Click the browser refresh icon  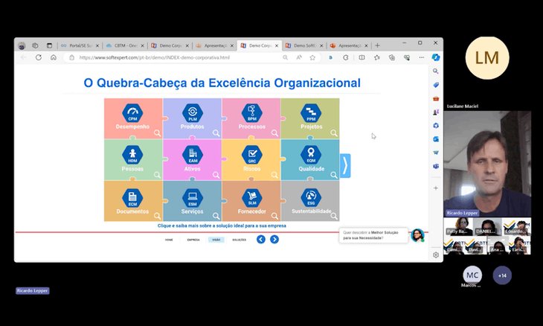tap(39, 57)
